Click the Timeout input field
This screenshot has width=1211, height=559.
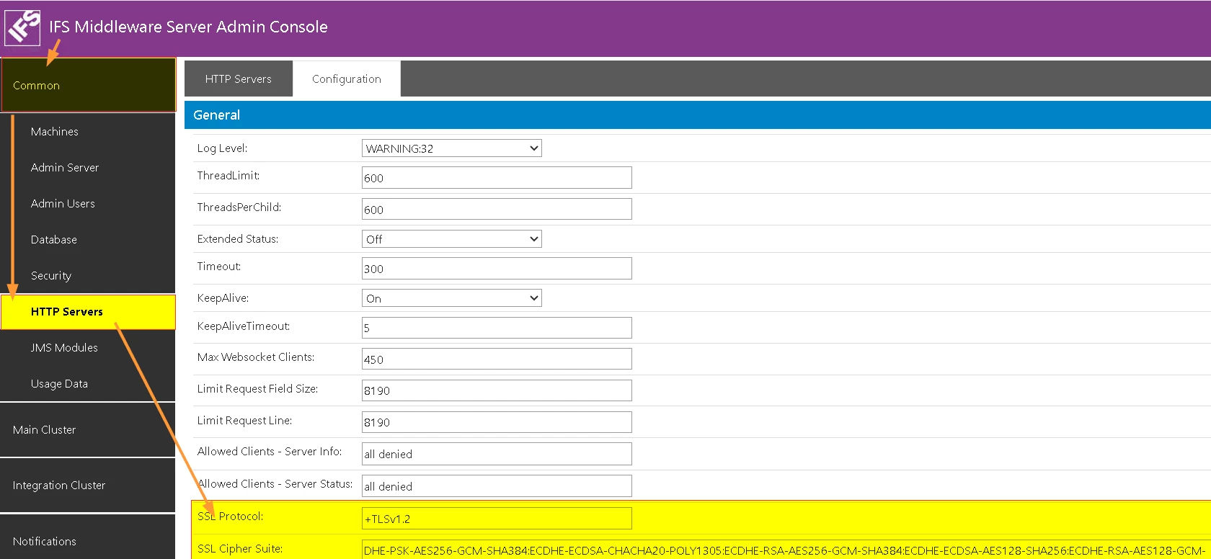(497, 269)
